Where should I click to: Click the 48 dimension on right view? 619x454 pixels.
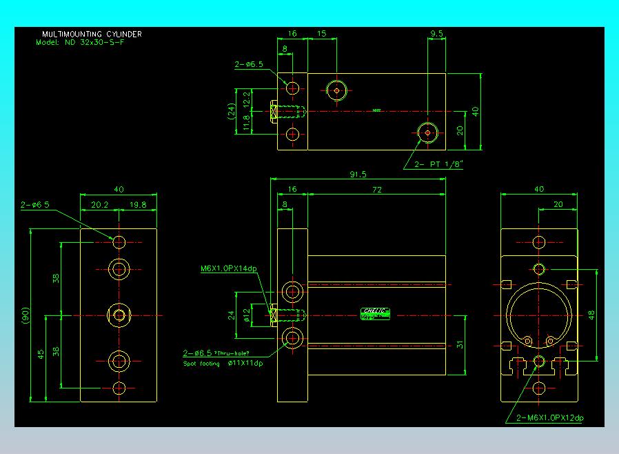click(x=591, y=315)
